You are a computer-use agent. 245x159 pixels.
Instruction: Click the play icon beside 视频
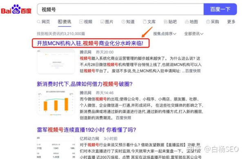[81, 22]
